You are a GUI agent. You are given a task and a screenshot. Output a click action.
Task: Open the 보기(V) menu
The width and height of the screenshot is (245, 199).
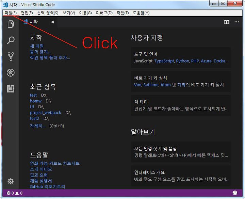click(x=69, y=13)
